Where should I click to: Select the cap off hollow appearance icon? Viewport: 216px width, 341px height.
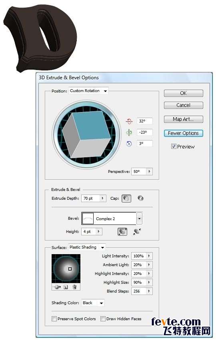click(140, 198)
